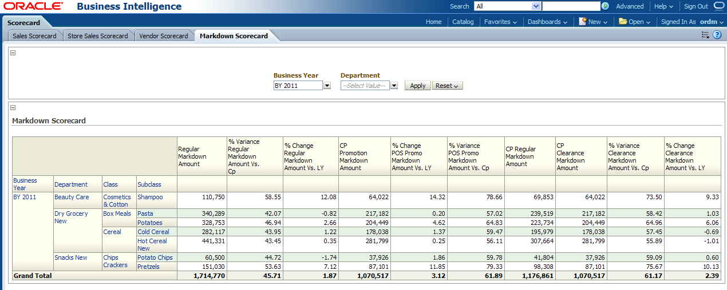Open the dashboard help icon
Image resolution: width=727 pixels, height=290 pixels.
point(717,35)
